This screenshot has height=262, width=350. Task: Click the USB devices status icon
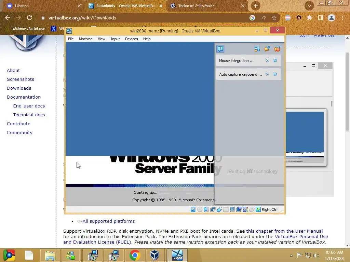click(219, 209)
